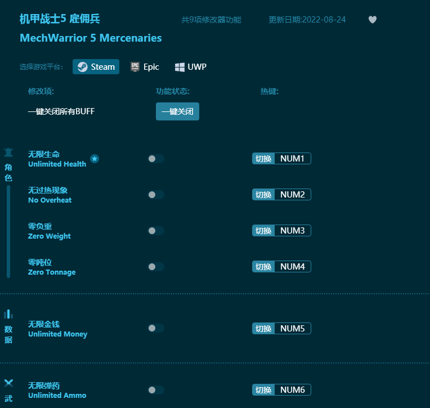Image resolution: width=430 pixels, height=408 pixels.
Task: Enable the Unlimited Money toggle
Action: pyautogui.click(x=156, y=328)
